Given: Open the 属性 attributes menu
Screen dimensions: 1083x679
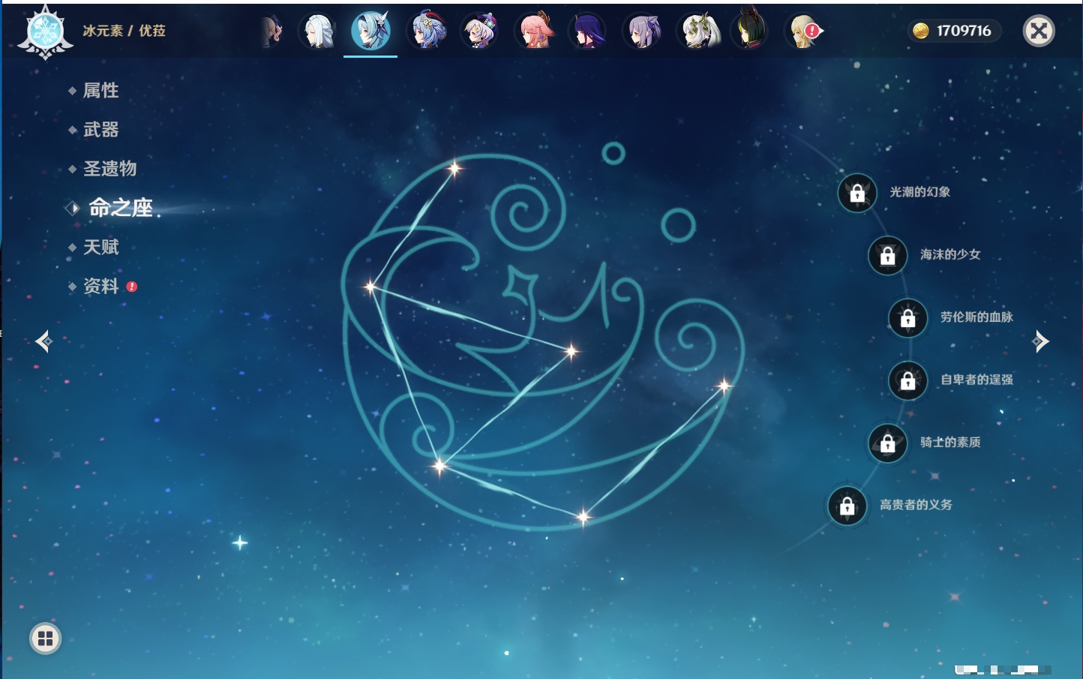Looking at the screenshot, I should (x=100, y=91).
